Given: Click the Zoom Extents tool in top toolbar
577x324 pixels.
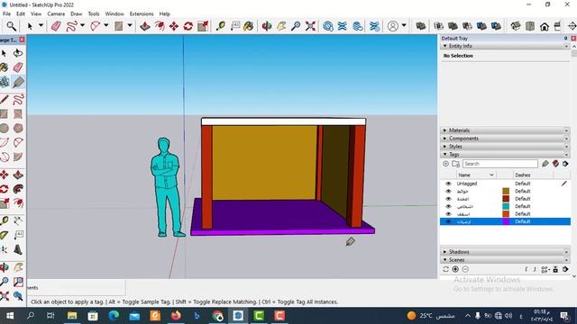Looking at the screenshot, I should click(x=310, y=26).
